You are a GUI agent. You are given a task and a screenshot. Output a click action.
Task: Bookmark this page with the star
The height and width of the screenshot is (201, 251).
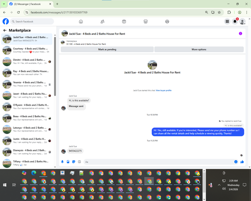tap(219, 12)
